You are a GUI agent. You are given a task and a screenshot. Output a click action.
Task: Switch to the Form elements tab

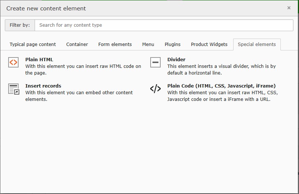tap(115, 44)
